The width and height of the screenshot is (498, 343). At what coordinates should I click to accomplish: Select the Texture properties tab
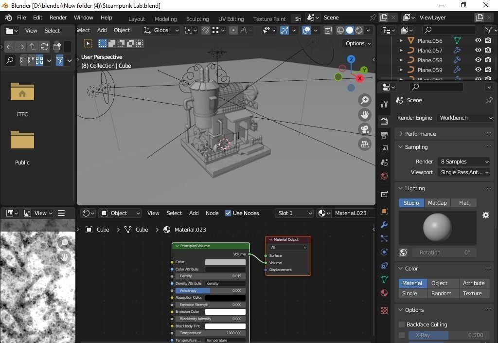pos(384,309)
